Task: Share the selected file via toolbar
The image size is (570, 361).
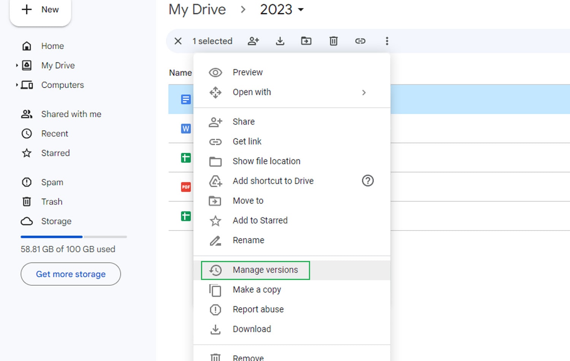Action: (253, 41)
